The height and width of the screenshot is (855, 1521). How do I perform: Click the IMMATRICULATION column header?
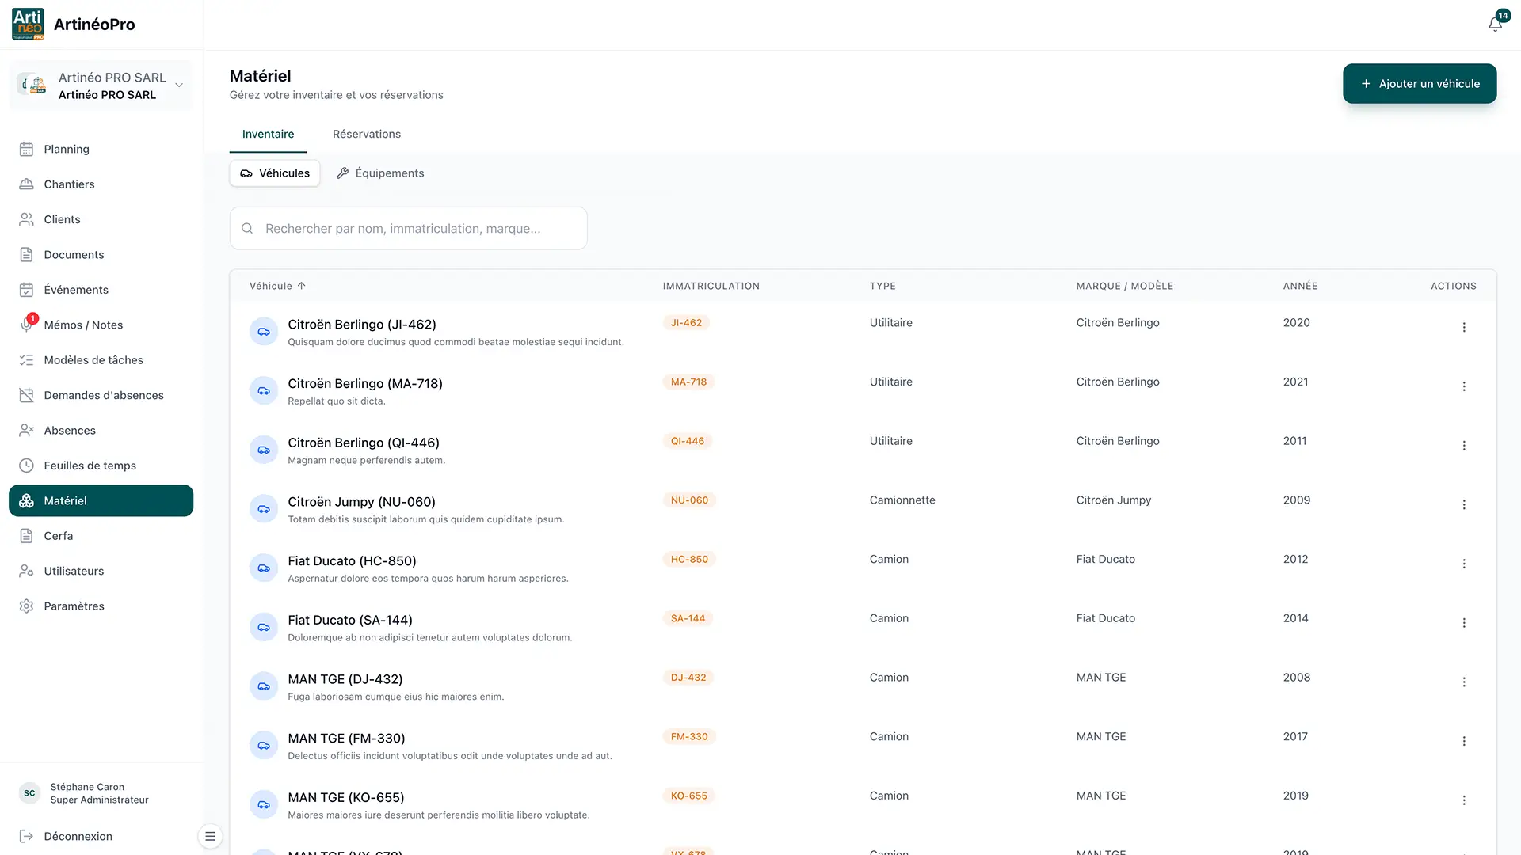tap(711, 286)
